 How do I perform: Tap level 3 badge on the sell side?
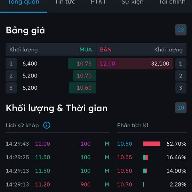tap(181, 88)
